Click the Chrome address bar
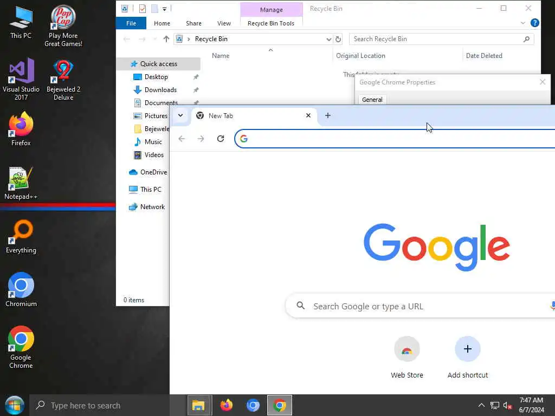Screen dimensions: 555x416 395,139
